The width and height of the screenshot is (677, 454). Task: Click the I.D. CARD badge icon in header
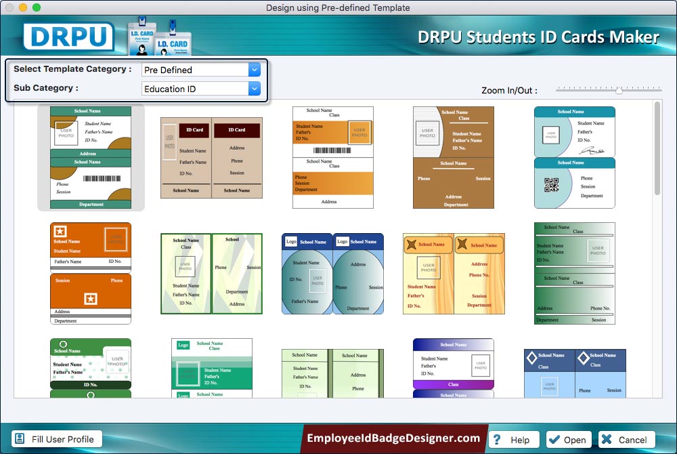159,37
